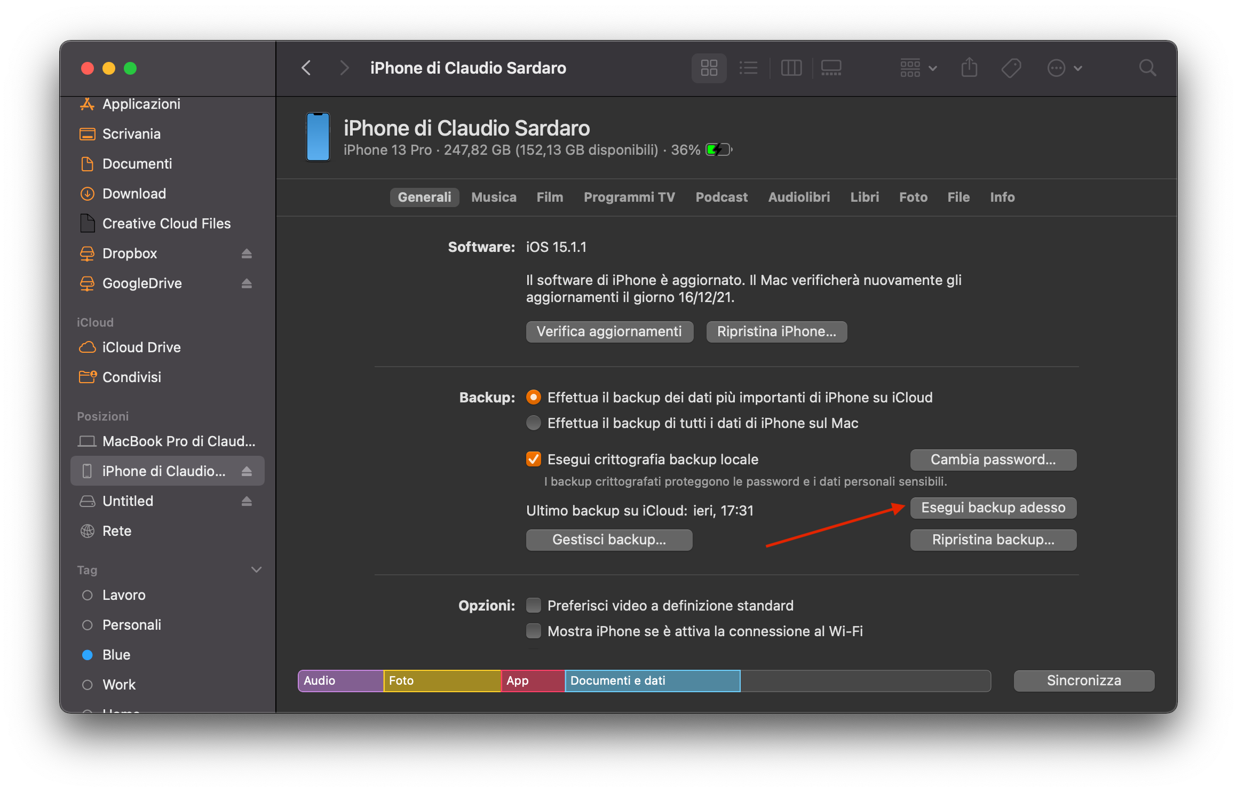This screenshot has height=792, width=1237.
Task: Switch to list view icon in toolbar
Action: point(748,68)
